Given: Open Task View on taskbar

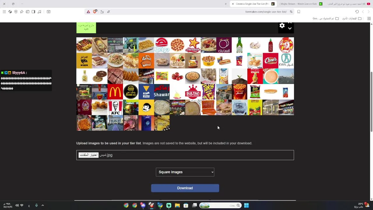Looking at the screenshot, I should (x=194, y=205).
